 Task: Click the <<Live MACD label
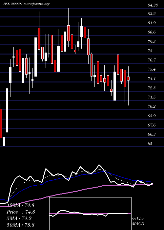click(138, 221)
